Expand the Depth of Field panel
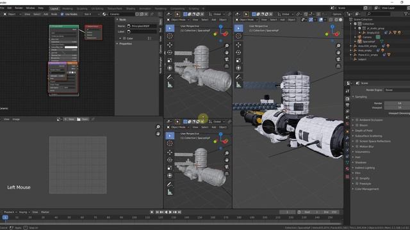 363,130
